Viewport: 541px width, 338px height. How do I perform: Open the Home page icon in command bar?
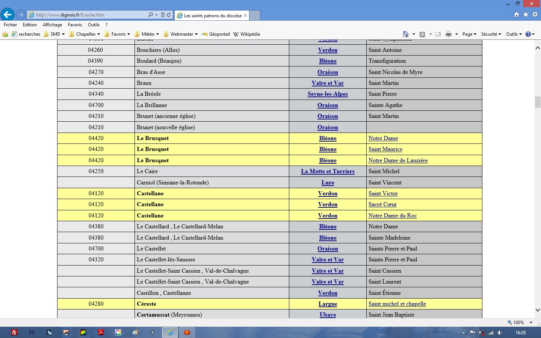(405, 34)
